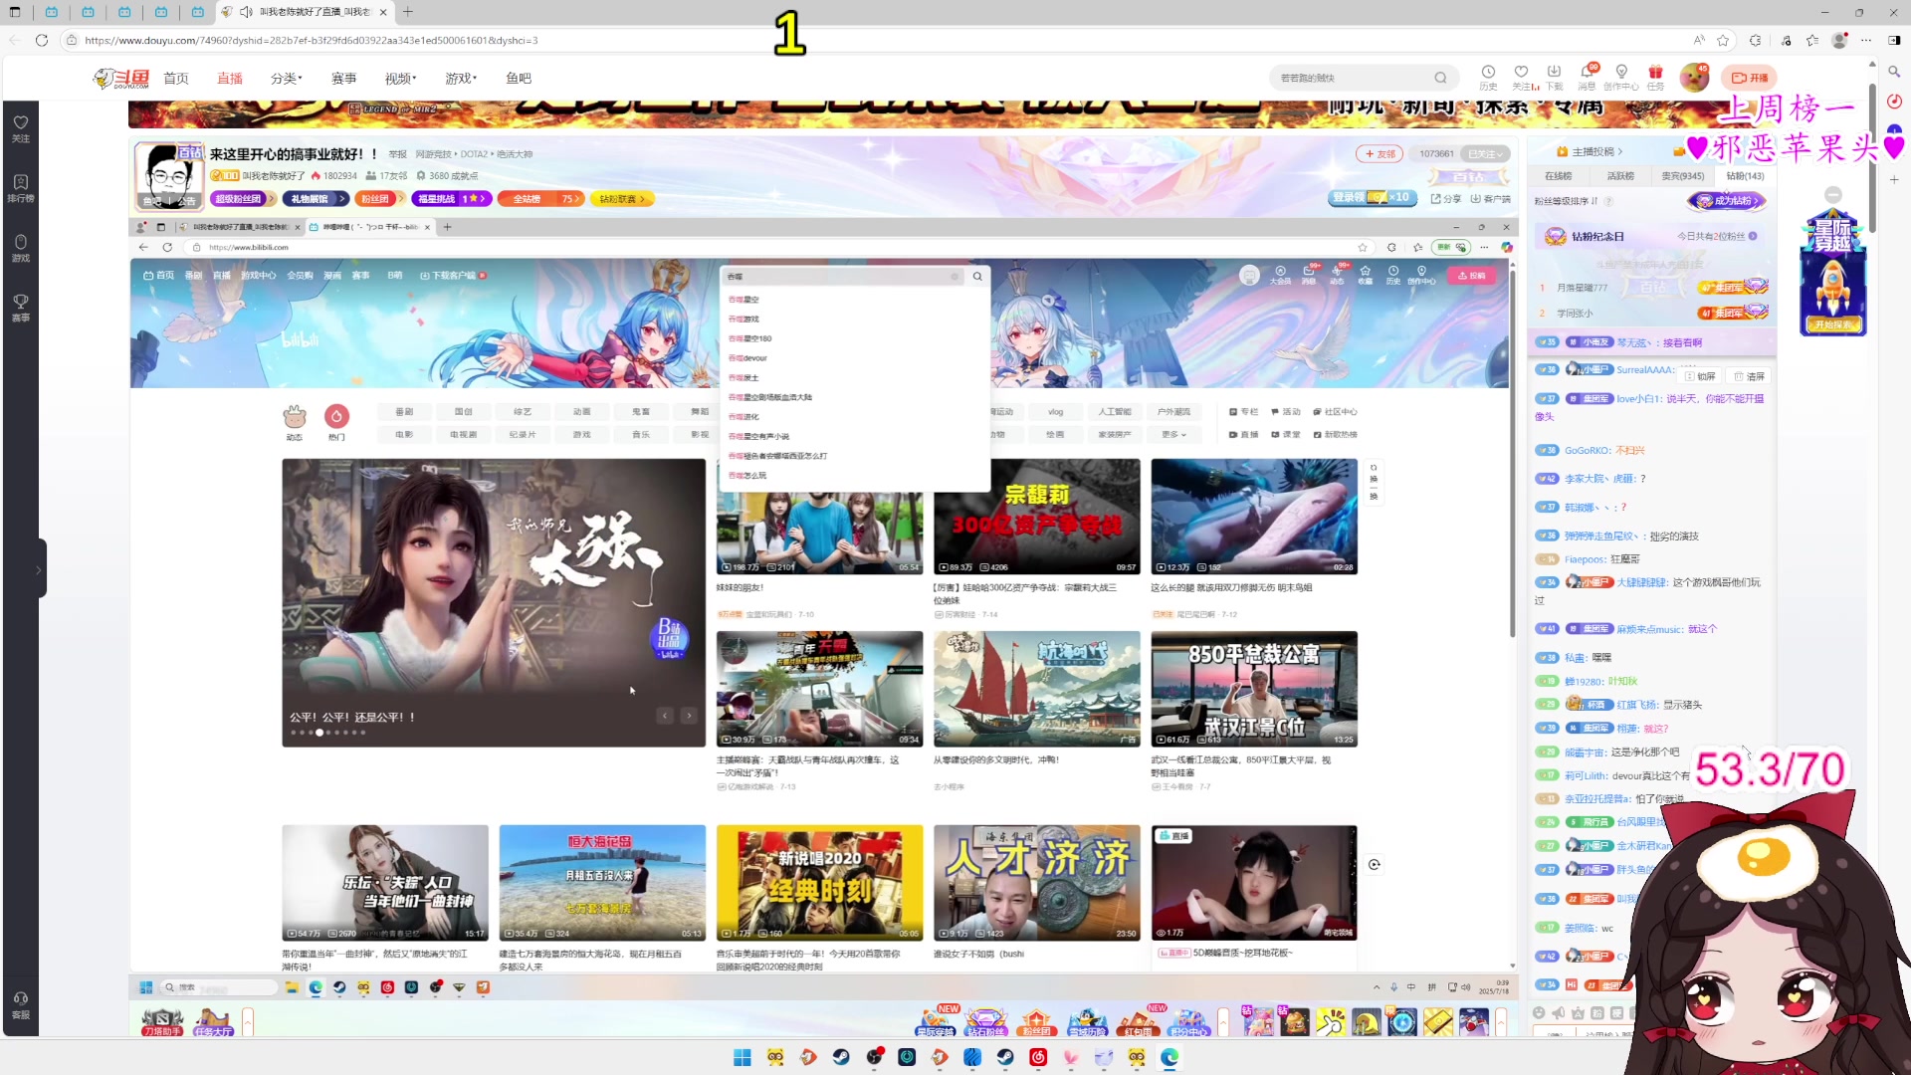Open the 已关注 follow dropdown
1911x1075 pixels.
pyautogui.click(x=1486, y=154)
